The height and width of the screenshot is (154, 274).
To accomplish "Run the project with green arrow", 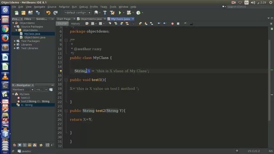I will pos(120,13).
